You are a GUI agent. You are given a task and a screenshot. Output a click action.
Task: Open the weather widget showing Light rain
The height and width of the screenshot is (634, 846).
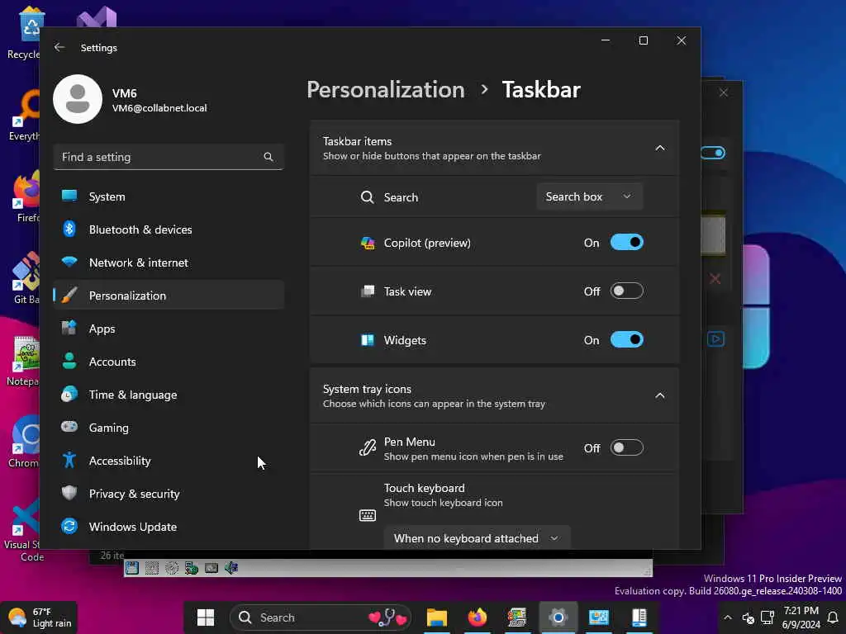pos(40,617)
